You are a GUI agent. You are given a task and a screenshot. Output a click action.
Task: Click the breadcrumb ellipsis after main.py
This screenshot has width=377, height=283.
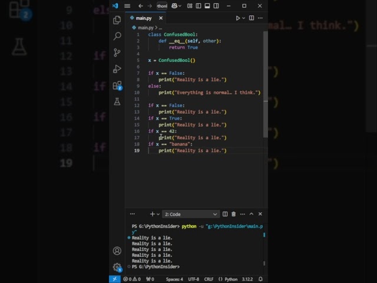tap(160, 28)
